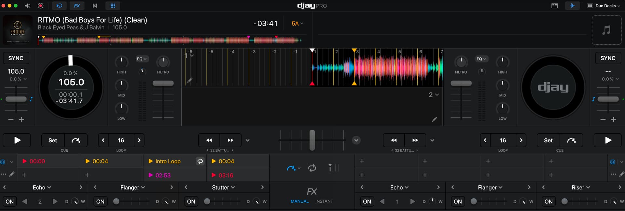Enable the left deck Stutter effect ON button

(x=191, y=202)
